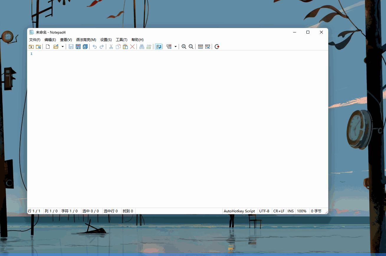Click the UTF-8 encoding indicator
386x256 pixels.
point(264,211)
